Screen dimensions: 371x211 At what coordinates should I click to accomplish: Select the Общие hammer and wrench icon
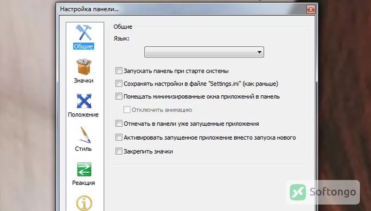pyautogui.click(x=83, y=33)
